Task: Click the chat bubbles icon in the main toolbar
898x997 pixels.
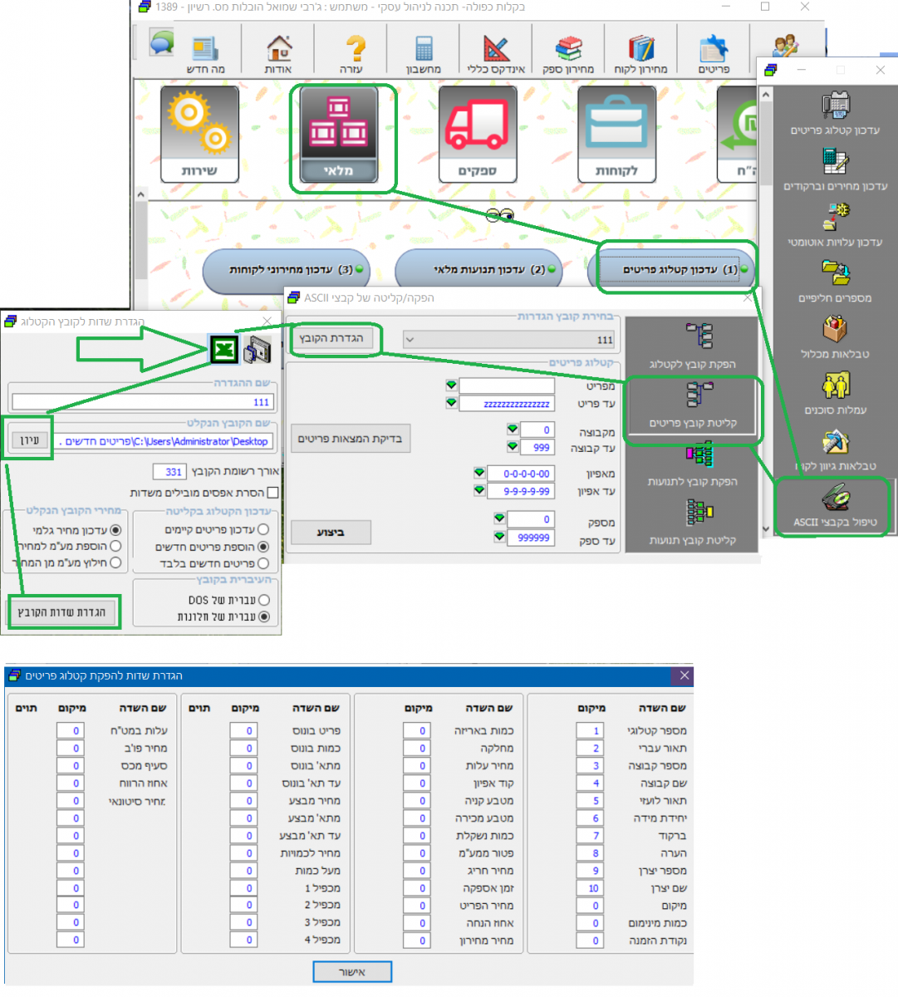Action: (x=161, y=42)
